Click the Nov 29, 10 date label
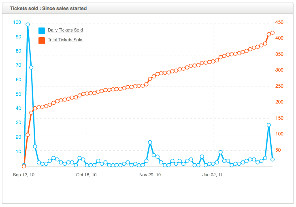The image size is (296, 207). tap(150, 175)
